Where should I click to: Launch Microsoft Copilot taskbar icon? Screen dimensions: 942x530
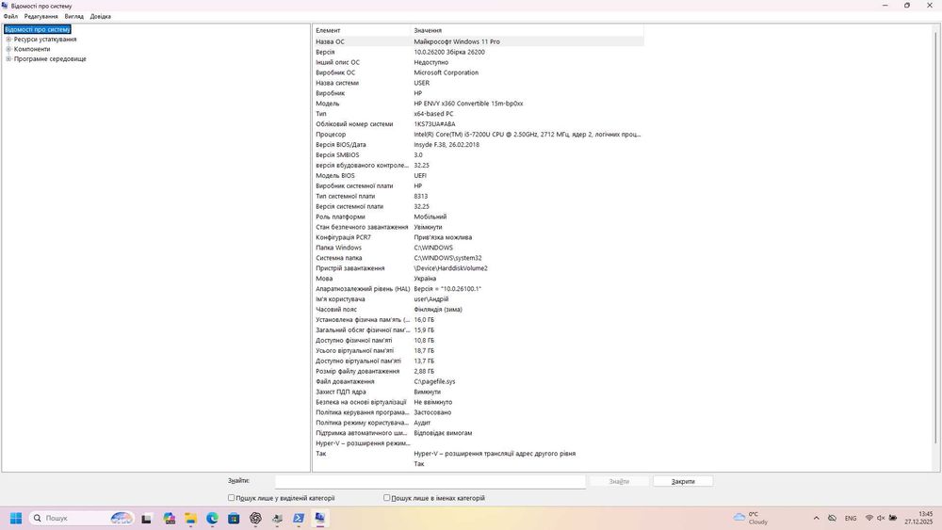tap(169, 518)
